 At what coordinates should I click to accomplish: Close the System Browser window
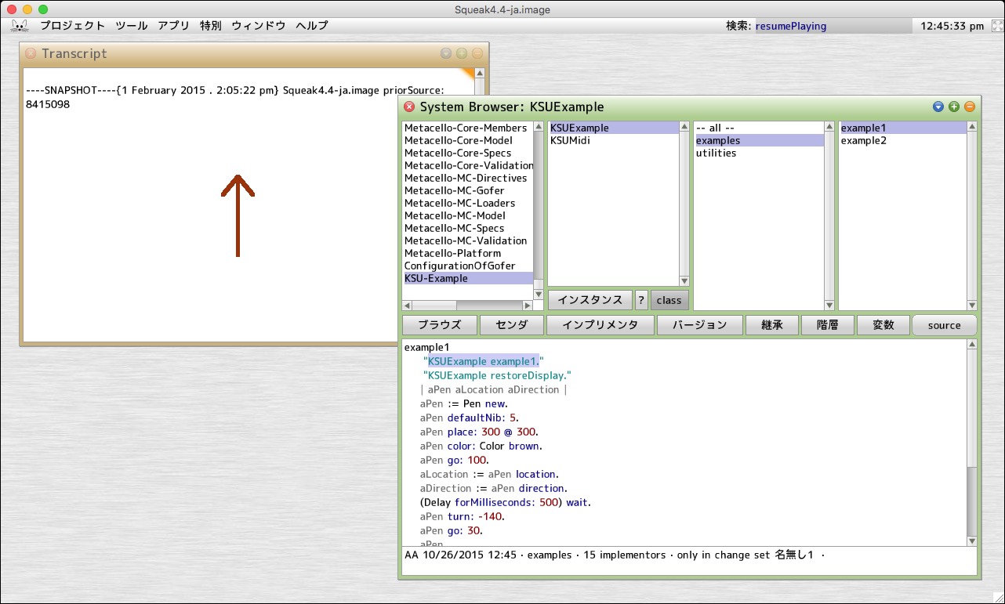409,107
